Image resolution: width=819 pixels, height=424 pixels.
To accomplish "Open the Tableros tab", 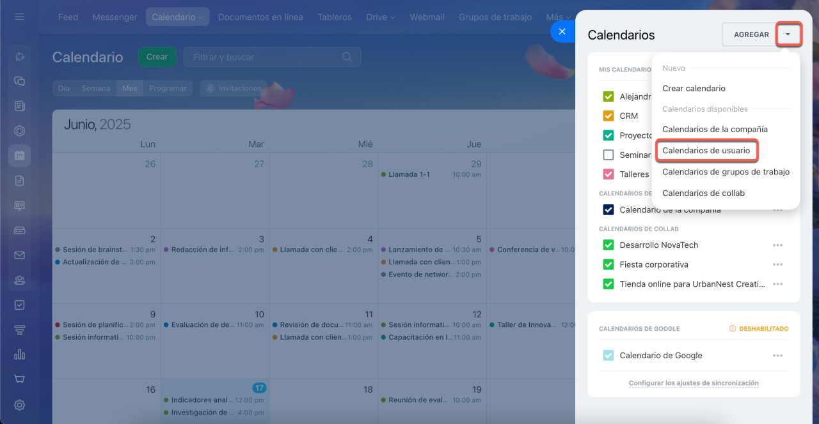I will click(335, 17).
